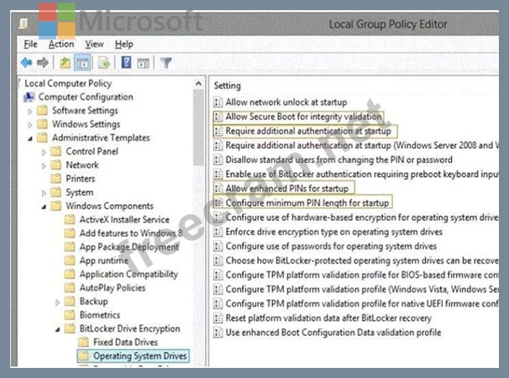Click the AutoPlay Policies folder icon
This screenshot has height=378, width=509.
[x=70, y=287]
